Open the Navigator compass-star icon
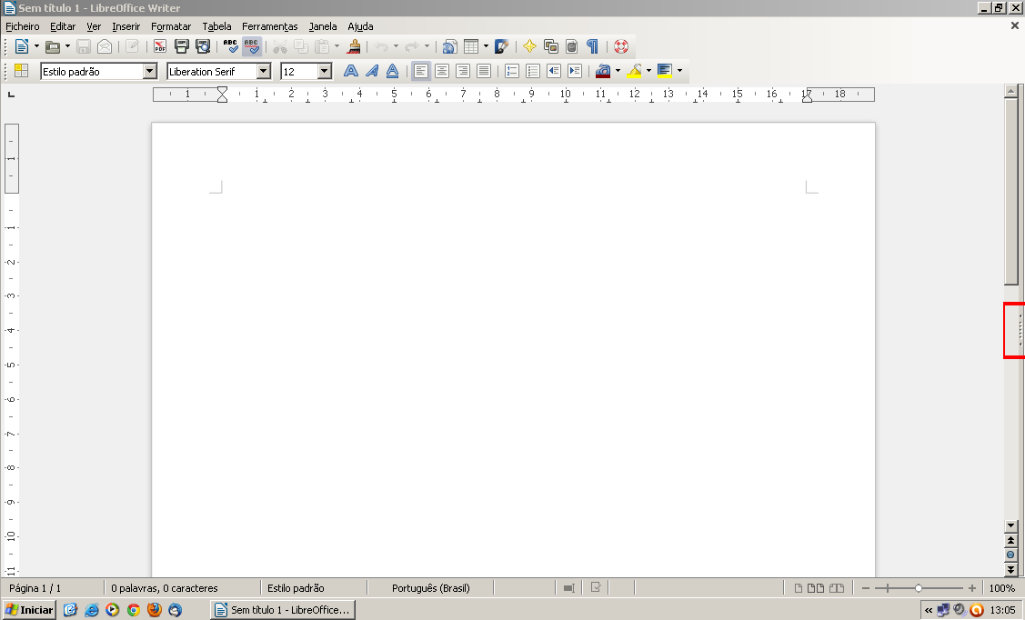 tap(529, 46)
